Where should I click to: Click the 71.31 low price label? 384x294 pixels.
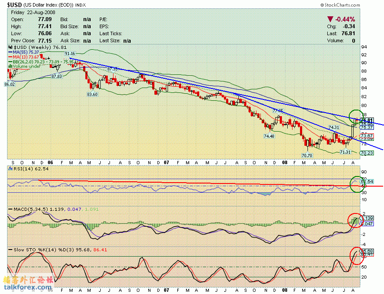(345, 152)
